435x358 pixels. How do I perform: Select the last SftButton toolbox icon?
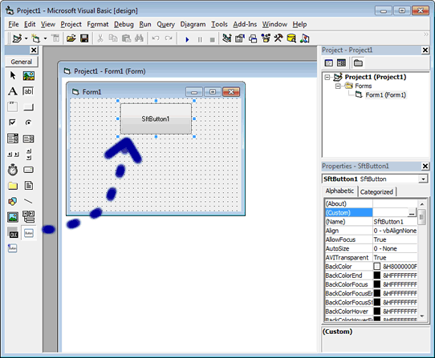pos(13,248)
